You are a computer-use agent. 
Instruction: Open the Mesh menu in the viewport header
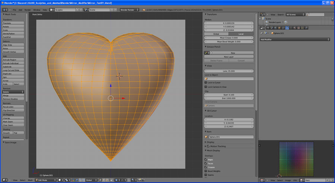click(x=30, y=180)
